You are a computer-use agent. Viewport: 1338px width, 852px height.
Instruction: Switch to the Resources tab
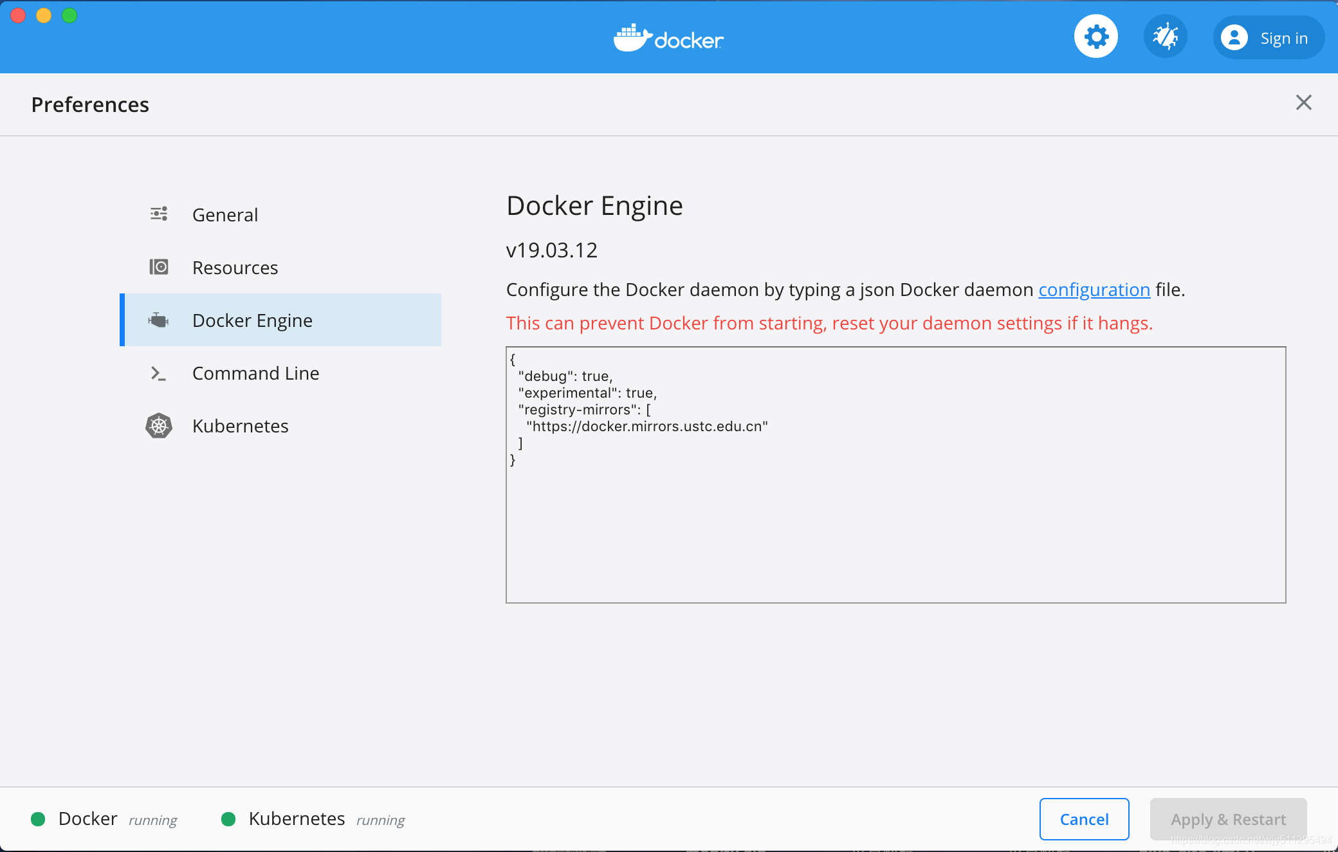click(235, 268)
